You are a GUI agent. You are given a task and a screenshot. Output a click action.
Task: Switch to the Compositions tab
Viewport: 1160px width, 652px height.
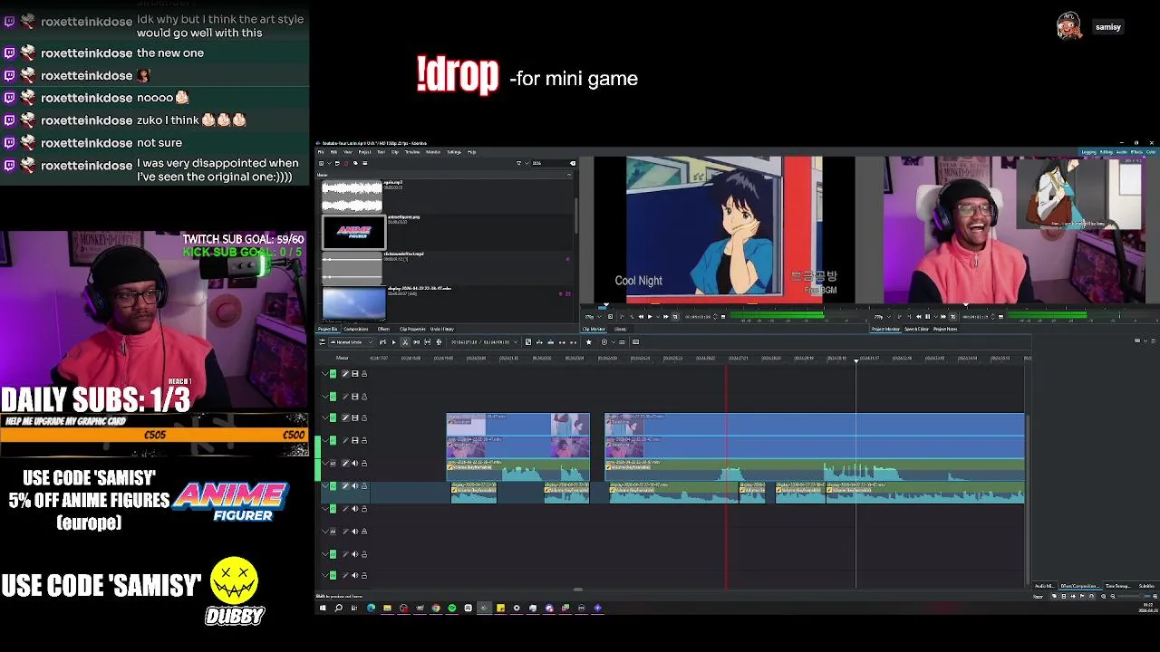tap(356, 329)
